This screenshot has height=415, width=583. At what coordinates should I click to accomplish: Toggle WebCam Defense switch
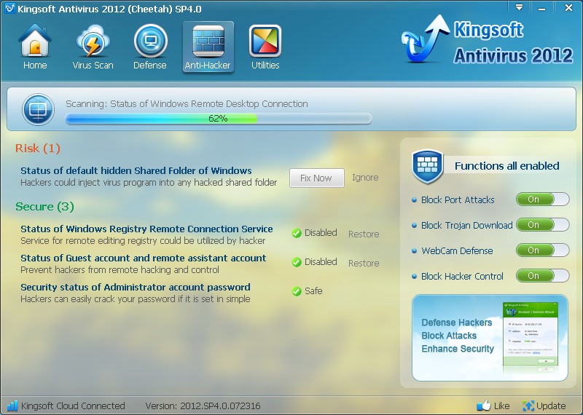542,250
